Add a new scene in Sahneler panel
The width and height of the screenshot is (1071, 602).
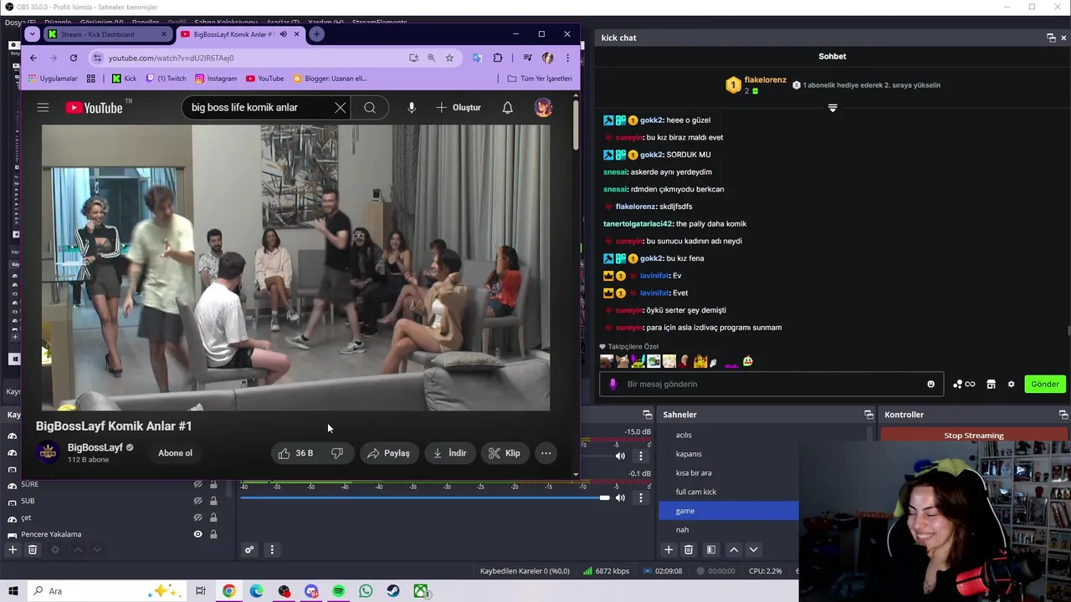click(669, 549)
